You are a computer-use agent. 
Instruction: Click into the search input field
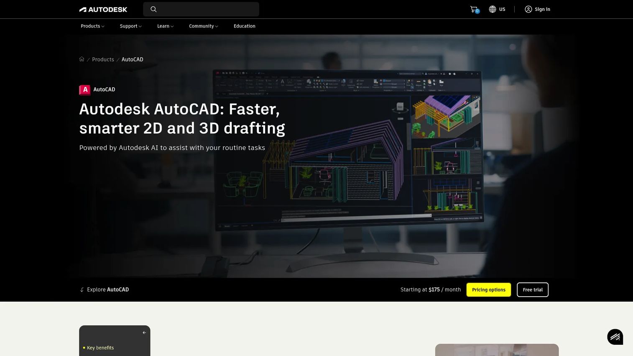coord(201,9)
